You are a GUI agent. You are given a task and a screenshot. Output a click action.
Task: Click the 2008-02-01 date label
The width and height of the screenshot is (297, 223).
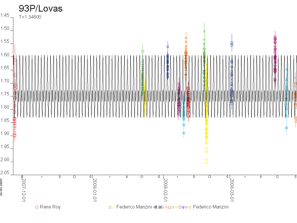166,190
